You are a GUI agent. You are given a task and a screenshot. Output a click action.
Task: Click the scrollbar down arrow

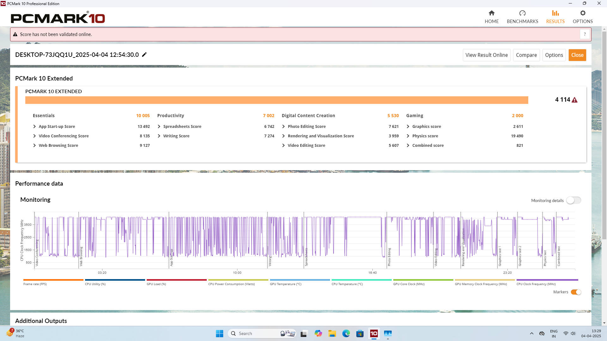pyautogui.click(x=604, y=323)
